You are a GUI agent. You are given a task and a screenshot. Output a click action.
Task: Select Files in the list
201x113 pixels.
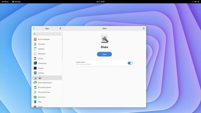[47, 102]
